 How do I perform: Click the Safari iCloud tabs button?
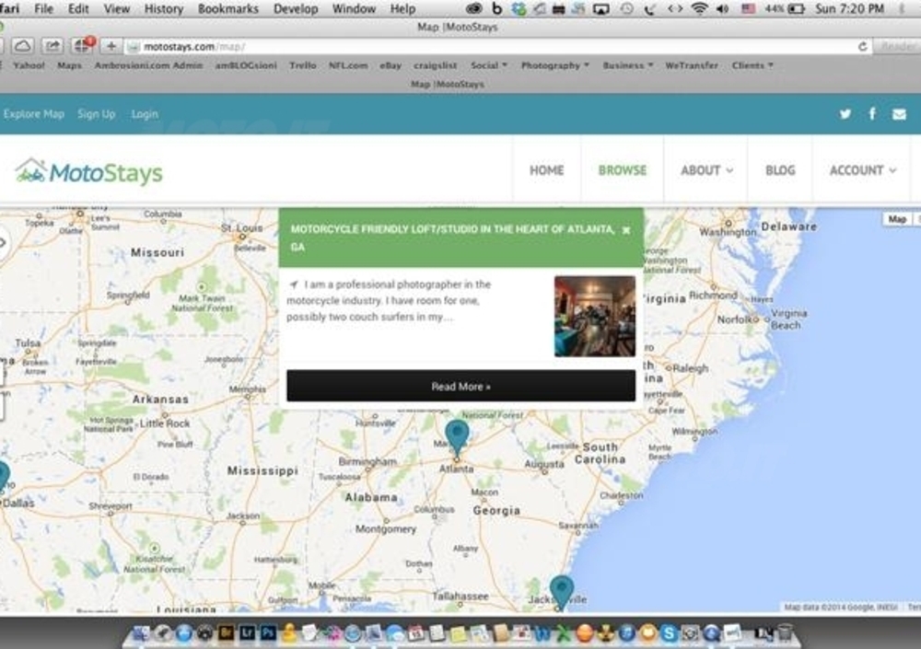click(x=22, y=46)
